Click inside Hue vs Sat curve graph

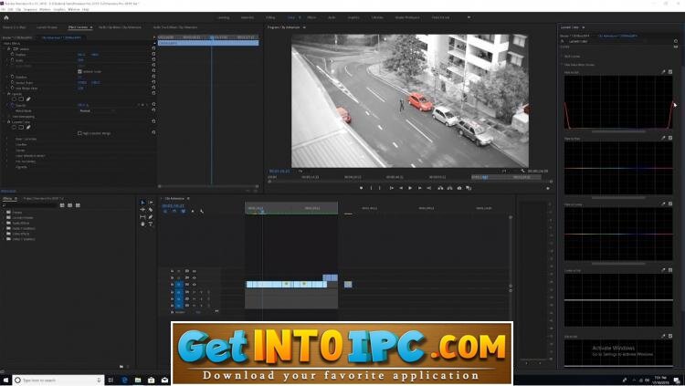(618, 102)
